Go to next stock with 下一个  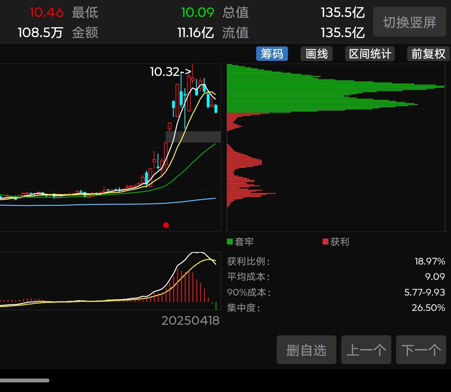[421, 350]
